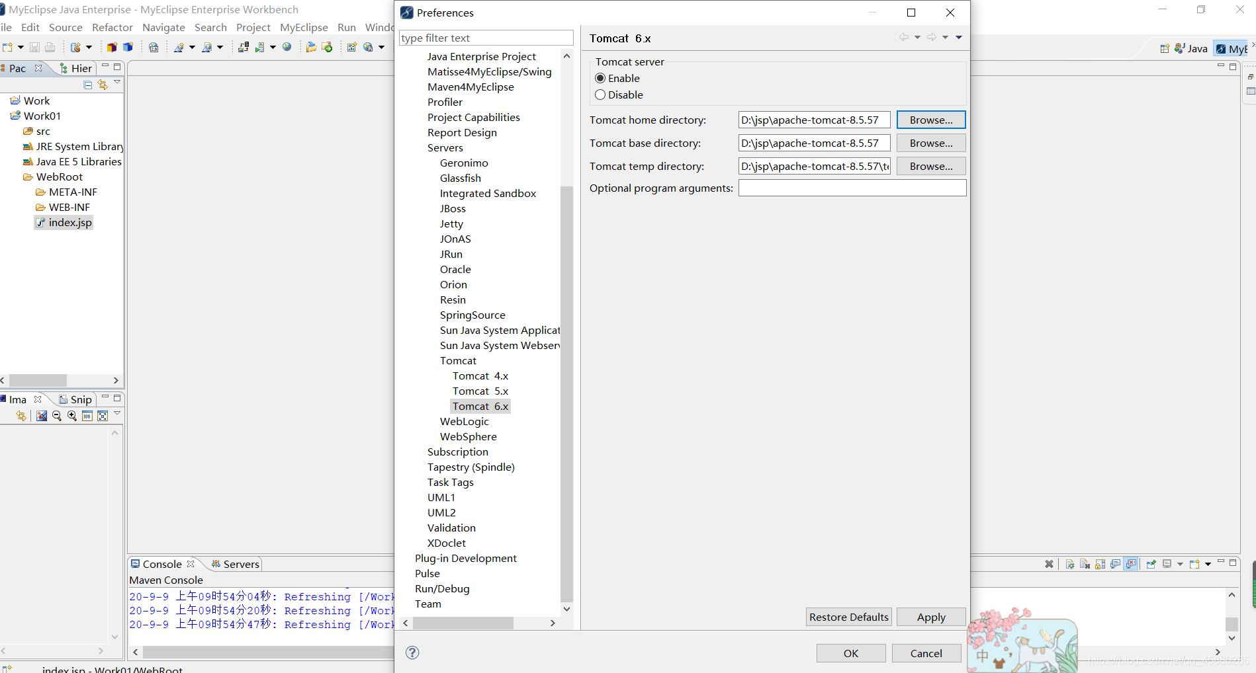Click the Save disk icon in main toolbar
Image resolution: width=1256 pixels, height=673 pixels.
pyautogui.click(x=34, y=47)
